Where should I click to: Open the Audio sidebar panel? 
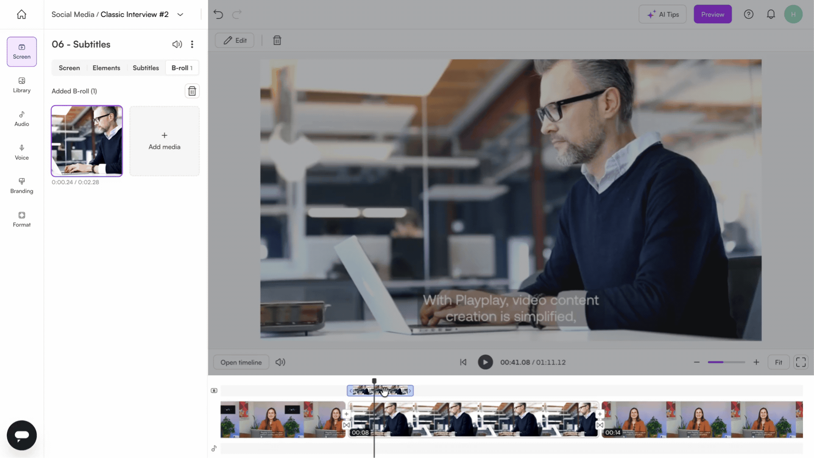click(22, 119)
